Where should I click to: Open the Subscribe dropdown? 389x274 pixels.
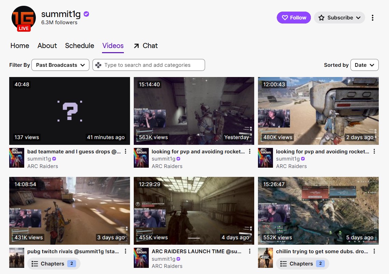coord(340,18)
